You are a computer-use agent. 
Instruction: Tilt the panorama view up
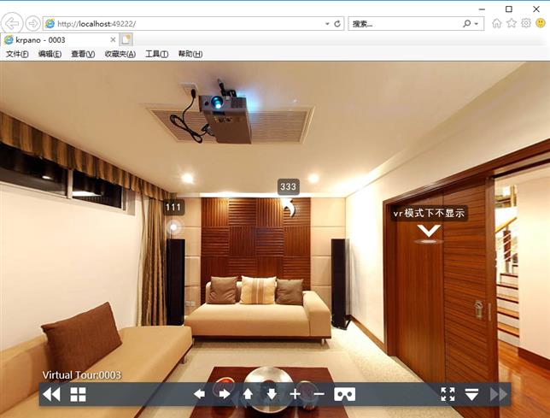(248, 394)
